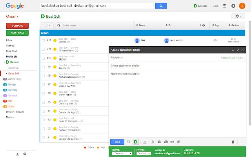Attach a file with the paperclip icon
251x157 pixels.
pos(153,141)
